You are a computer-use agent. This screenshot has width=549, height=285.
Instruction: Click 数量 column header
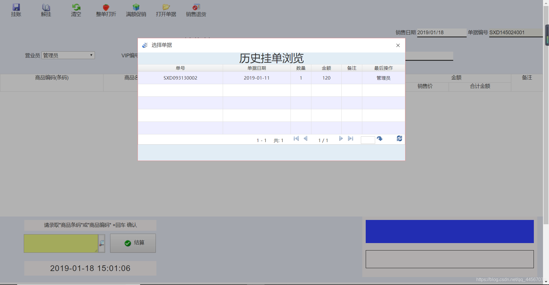click(x=301, y=68)
